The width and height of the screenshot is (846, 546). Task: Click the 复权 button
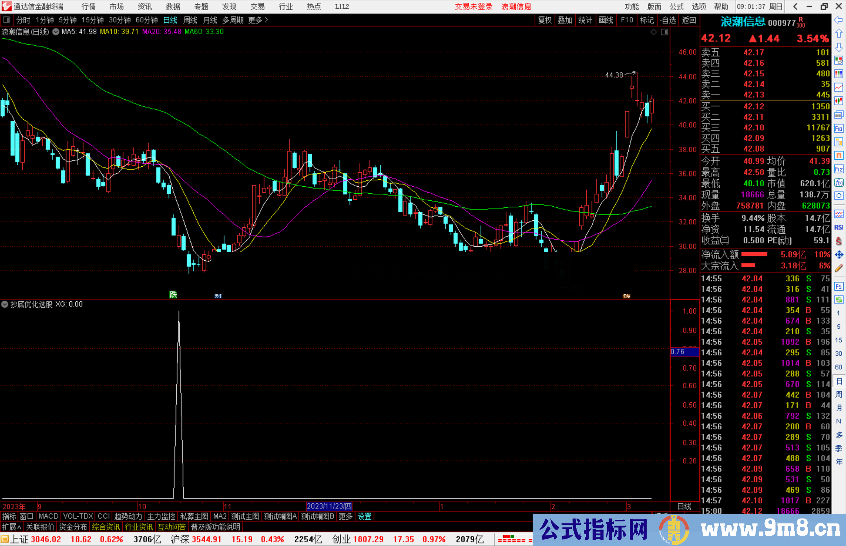click(x=544, y=20)
